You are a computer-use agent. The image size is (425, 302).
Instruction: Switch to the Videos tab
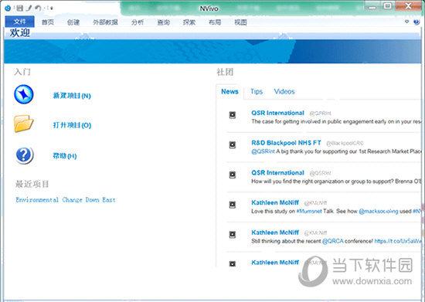click(x=284, y=92)
